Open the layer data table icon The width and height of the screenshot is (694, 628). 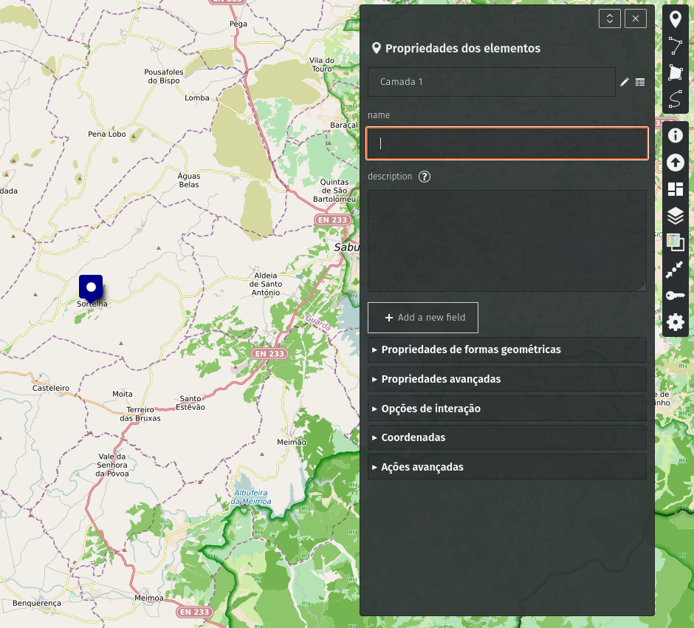[640, 82]
